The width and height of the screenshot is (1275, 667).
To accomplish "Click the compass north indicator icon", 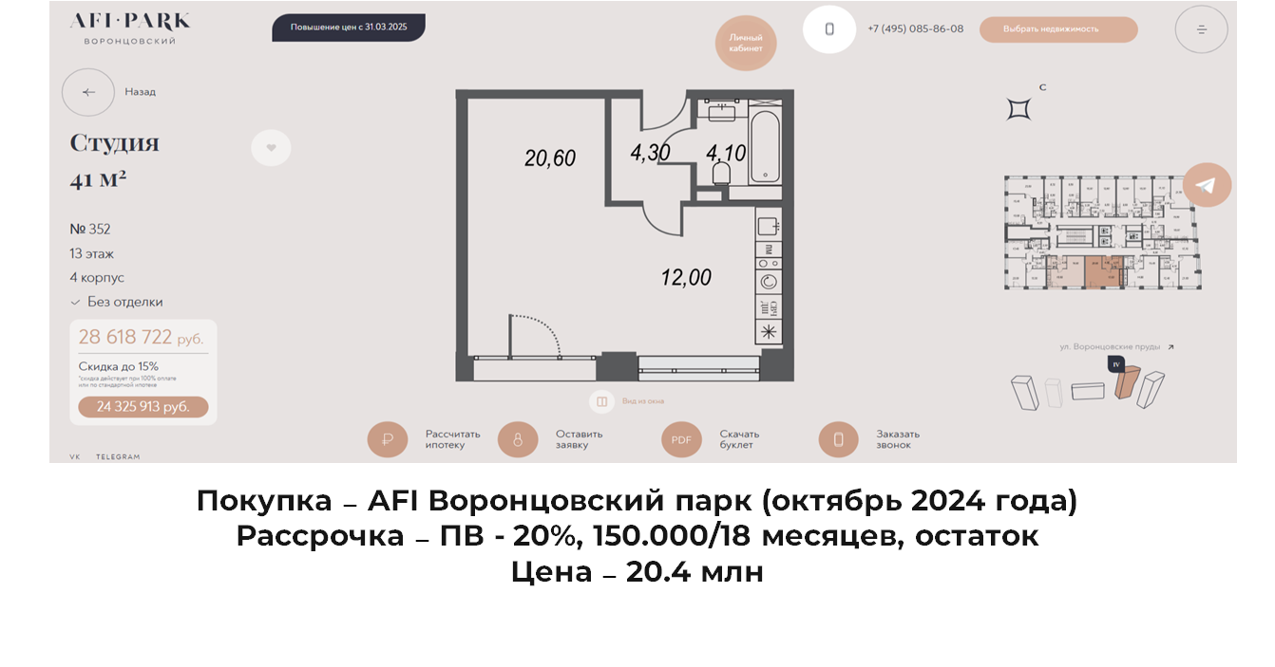I will (x=1019, y=108).
